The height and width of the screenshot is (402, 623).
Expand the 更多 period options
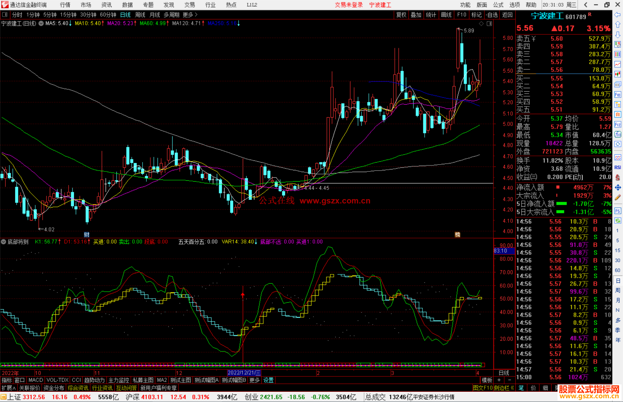point(190,15)
